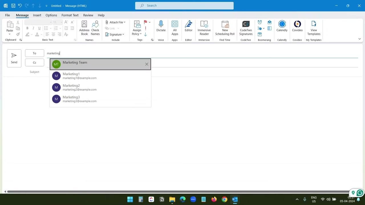Open Immersive Reader
This screenshot has width=365, height=205.
204,28
